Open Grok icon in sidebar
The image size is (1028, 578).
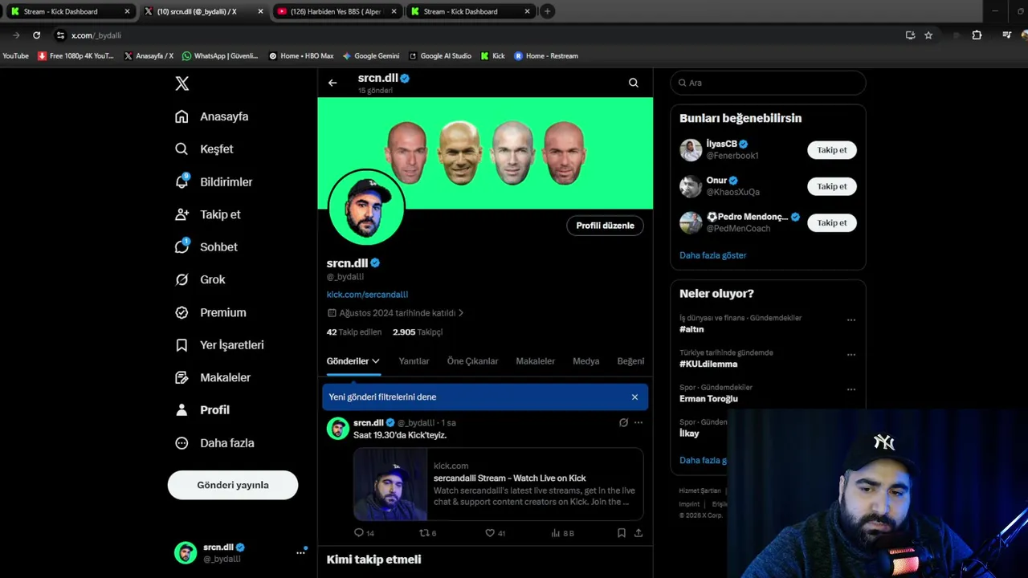(x=182, y=279)
